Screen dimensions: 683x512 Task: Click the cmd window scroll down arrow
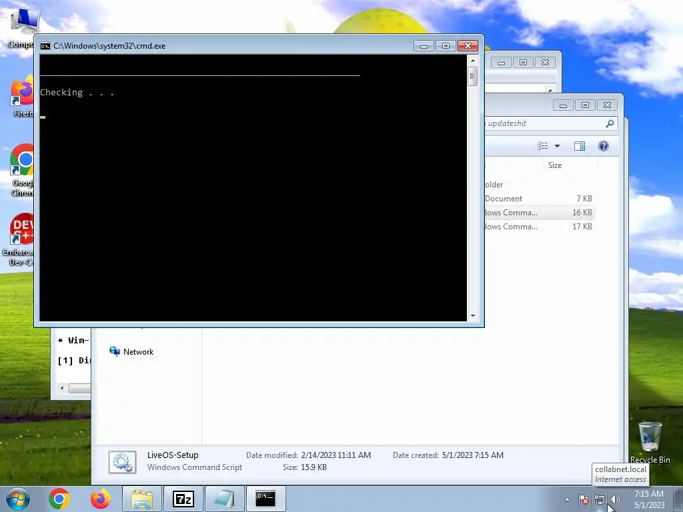[x=473, y=316]
